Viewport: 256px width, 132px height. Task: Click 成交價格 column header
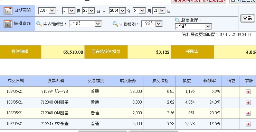coord(160,81)
